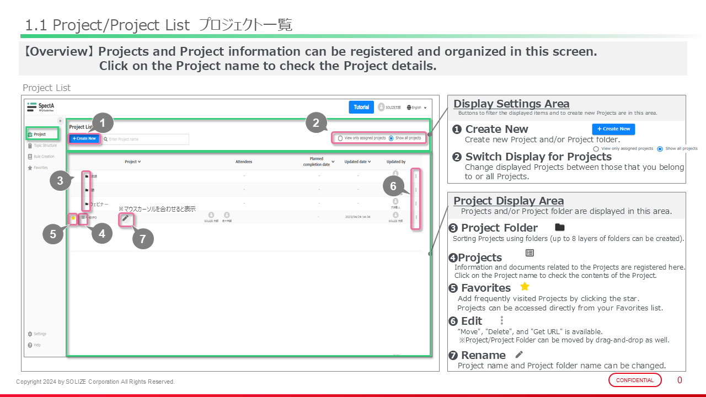Click the blue Tutorial button
Viewport: 706px width, 397px height.
point(361,107)
